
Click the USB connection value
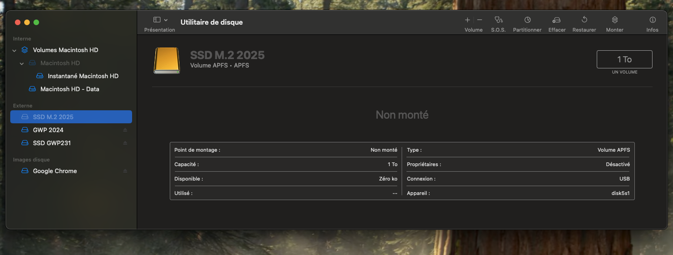coord(625,179)
